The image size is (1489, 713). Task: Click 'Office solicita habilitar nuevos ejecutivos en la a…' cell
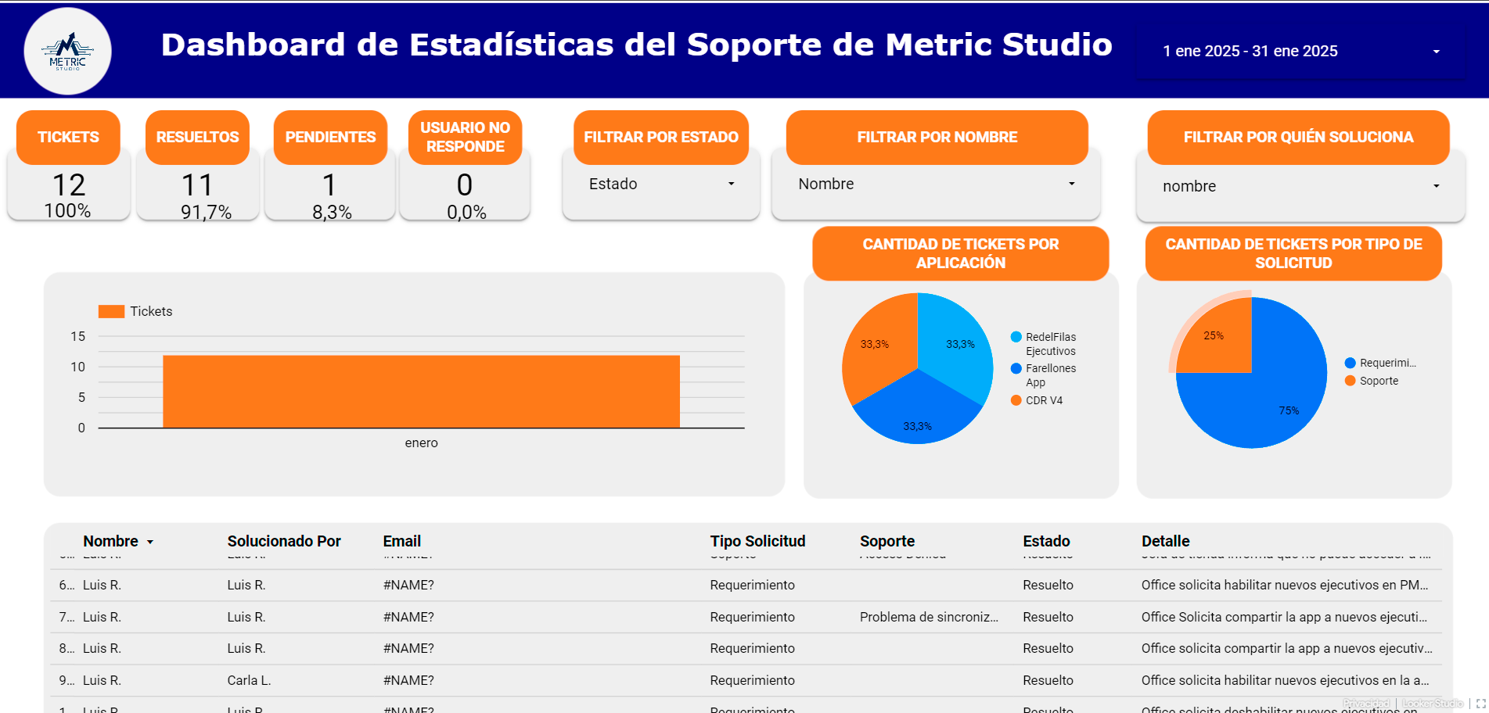[1285, 680]
